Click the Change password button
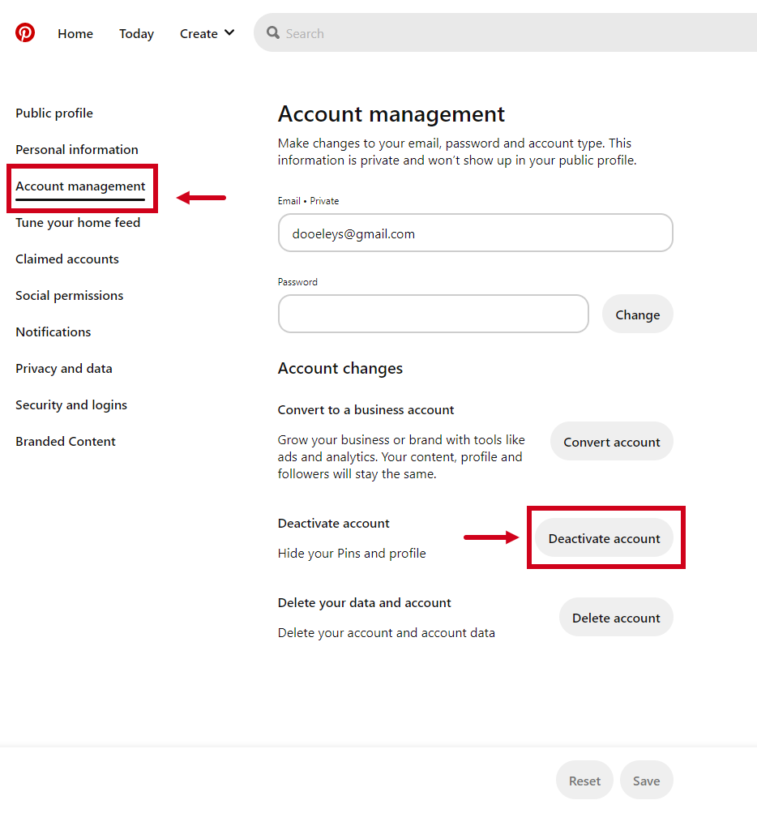 637,315
